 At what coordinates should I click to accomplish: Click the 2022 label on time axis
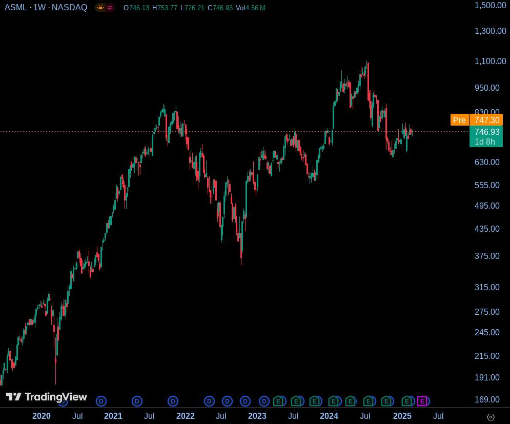tap(186, 416)
